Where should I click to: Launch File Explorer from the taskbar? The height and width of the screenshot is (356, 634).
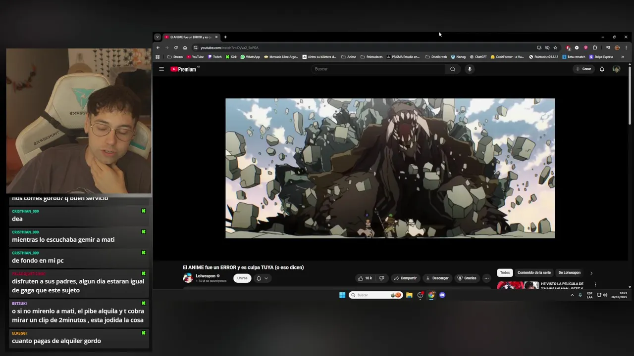pos(409,295)
